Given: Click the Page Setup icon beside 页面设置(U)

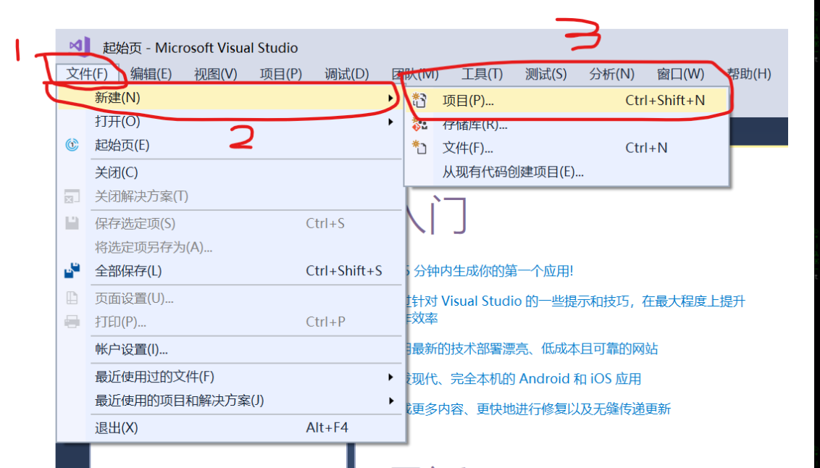Looking at the screenshot, I should click(71, 296).
